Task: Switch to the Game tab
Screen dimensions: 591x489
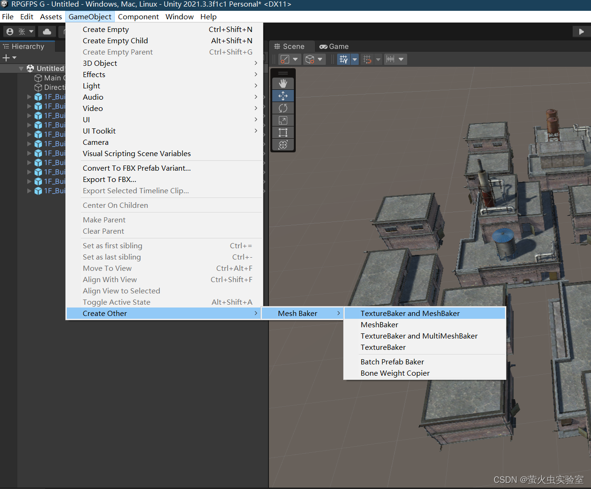Action: [x=334, y=47]
